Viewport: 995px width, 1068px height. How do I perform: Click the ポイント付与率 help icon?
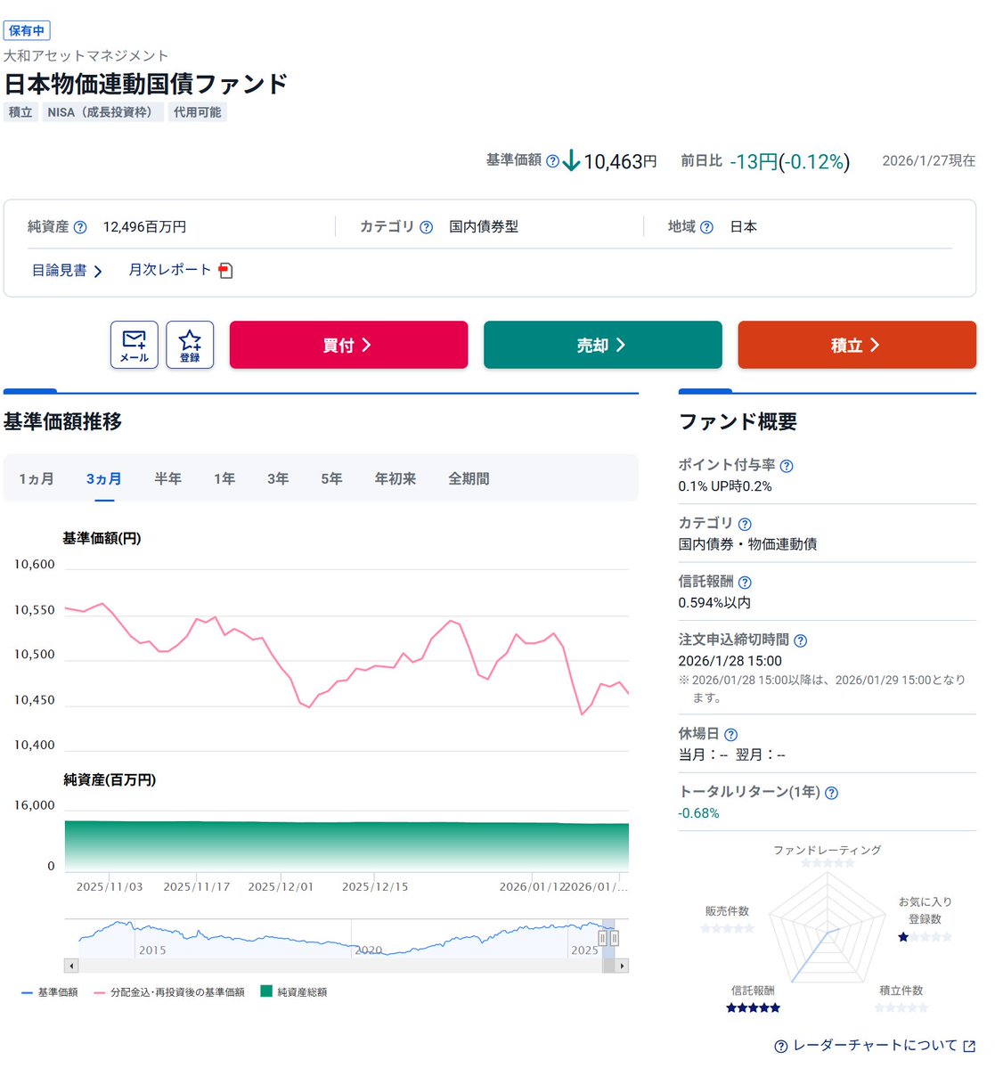coord(787,465)
